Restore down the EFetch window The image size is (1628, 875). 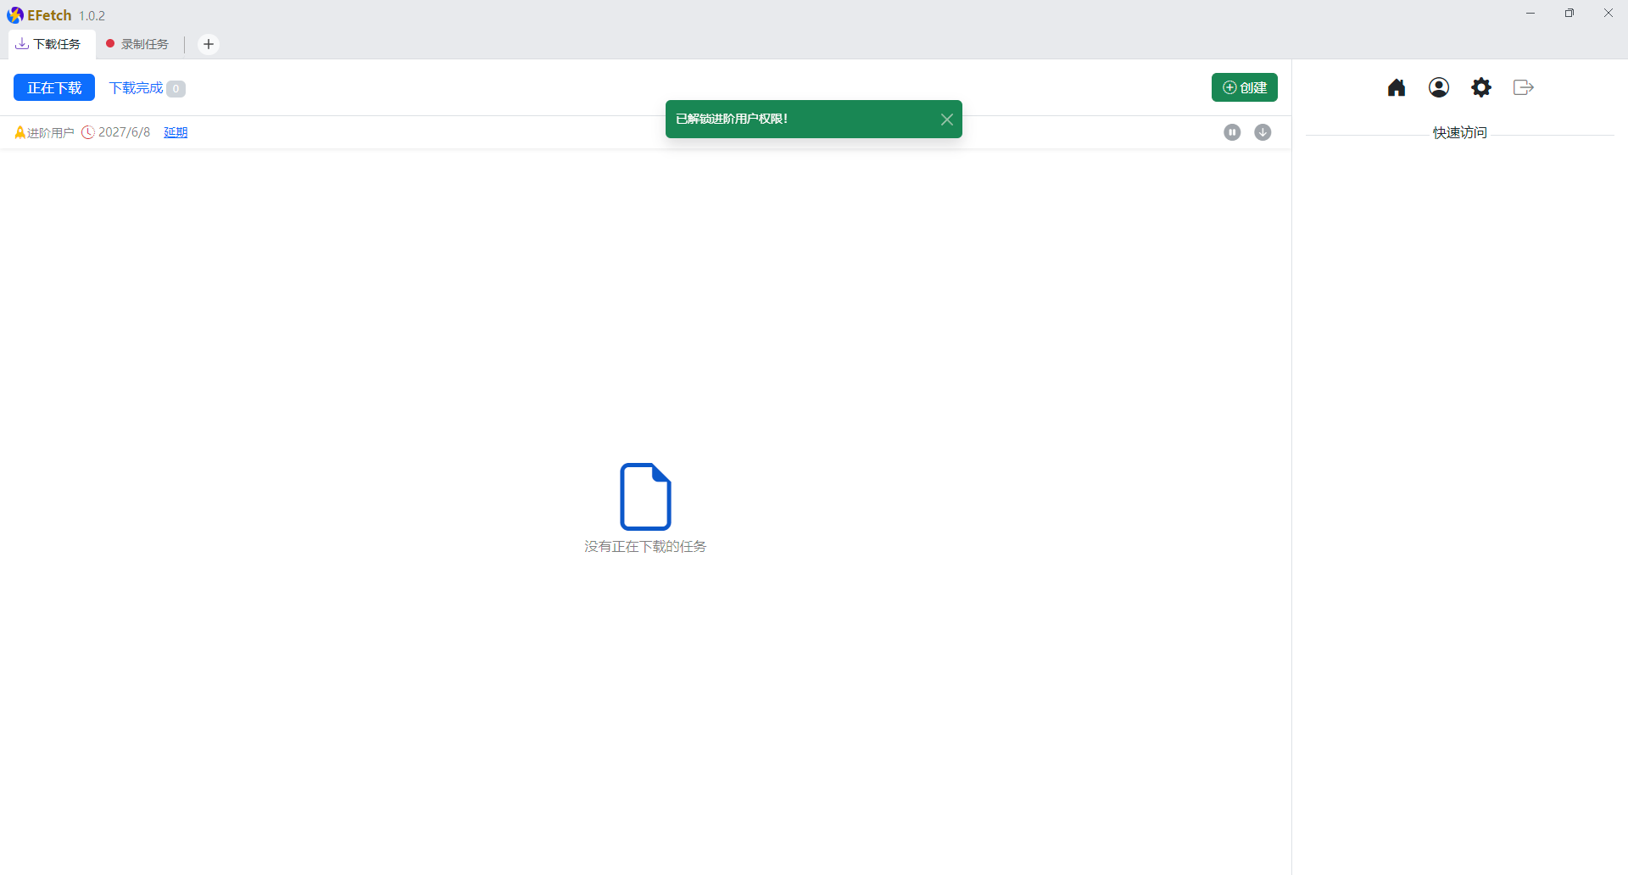point(1569,14)
